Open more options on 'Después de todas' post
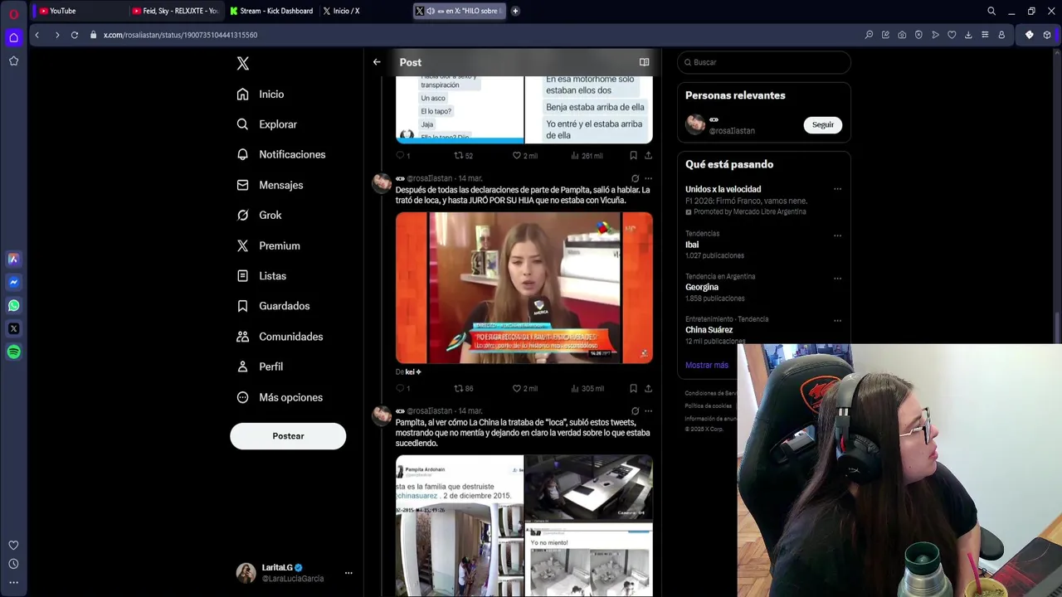1062x597 pixels. tap(648, 178)
